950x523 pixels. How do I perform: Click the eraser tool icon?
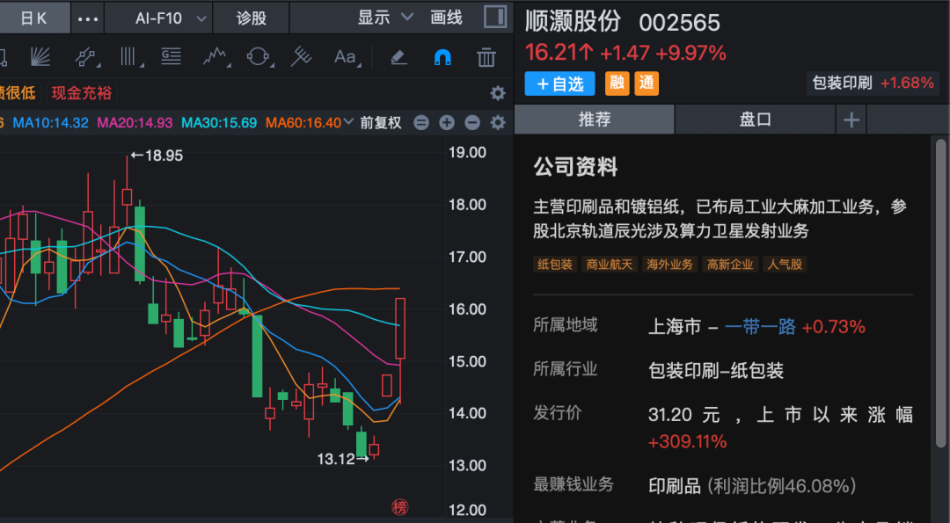[398, 57]
